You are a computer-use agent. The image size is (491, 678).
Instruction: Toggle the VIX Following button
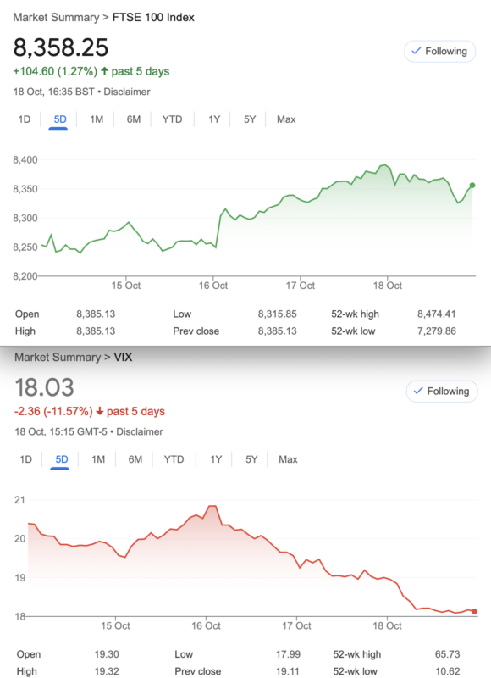[x=442, y=392]
